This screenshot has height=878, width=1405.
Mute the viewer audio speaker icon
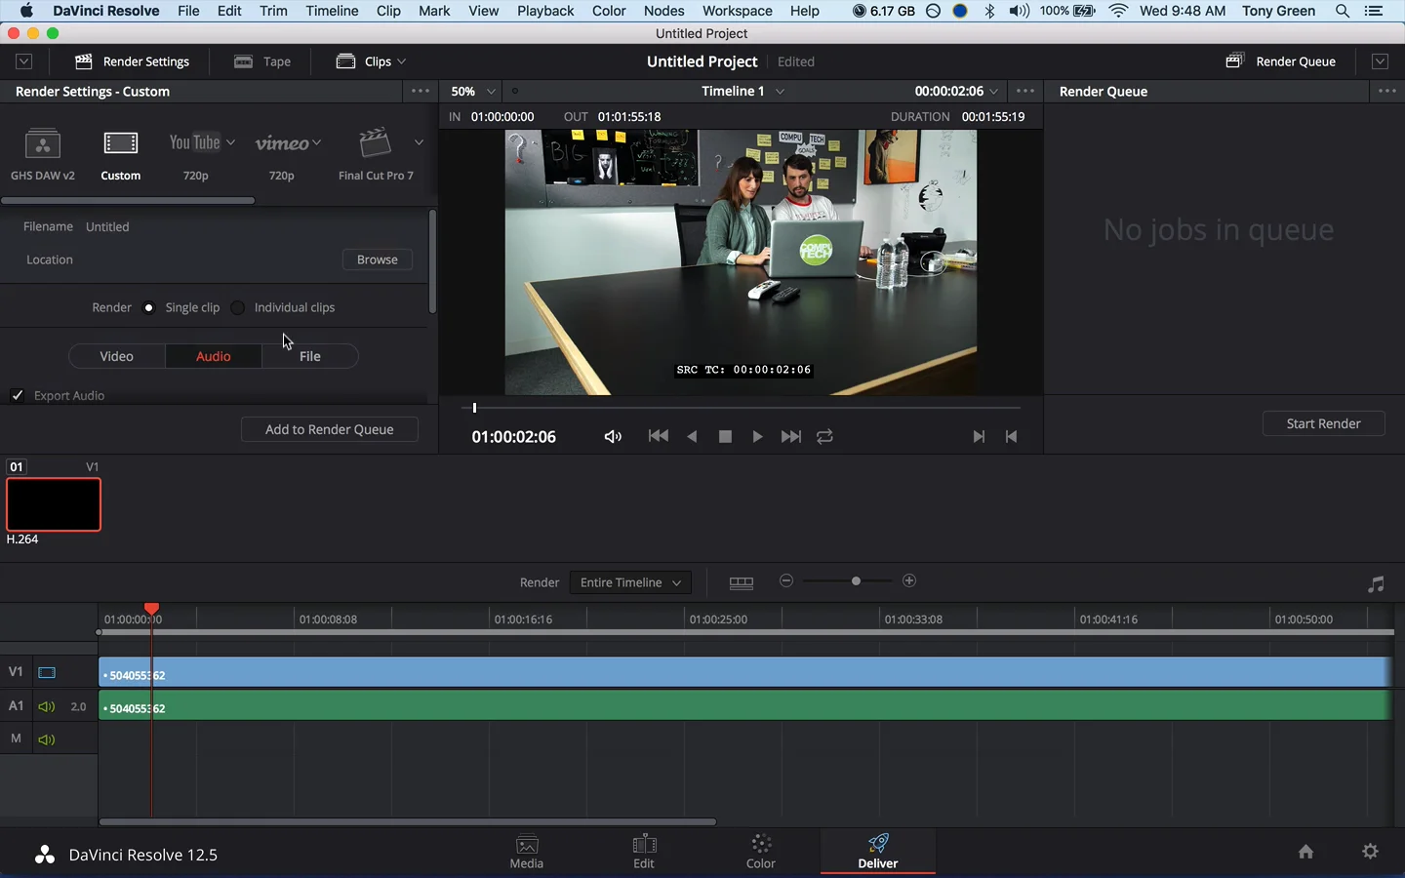[x=613, y=437]
